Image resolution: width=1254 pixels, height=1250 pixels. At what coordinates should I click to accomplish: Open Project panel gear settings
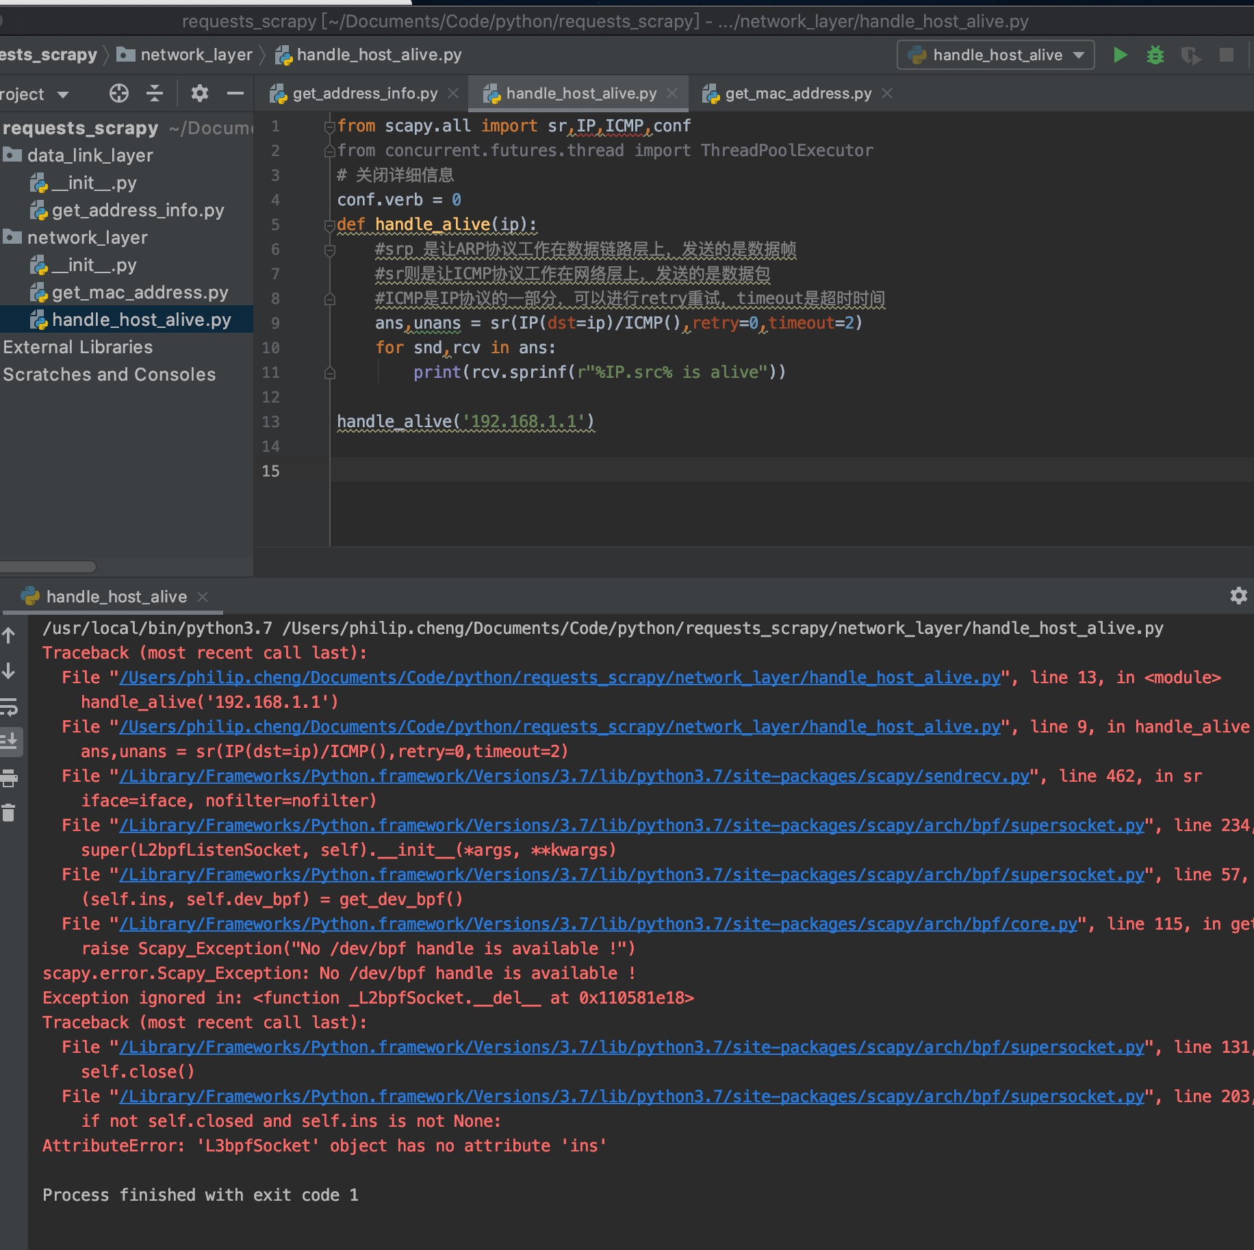(200, 93)
